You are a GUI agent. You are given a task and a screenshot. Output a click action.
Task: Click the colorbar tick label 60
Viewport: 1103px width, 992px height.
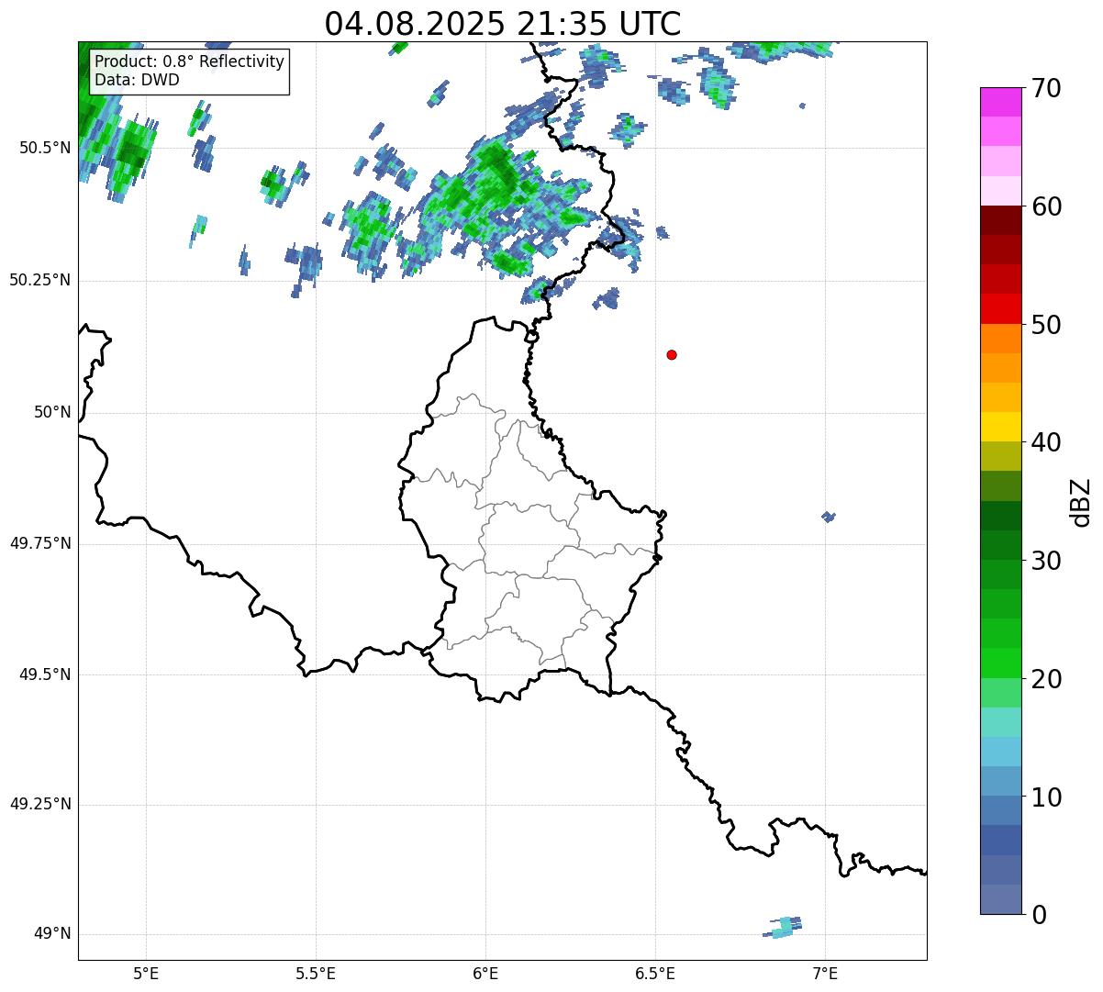[1046, 206]
